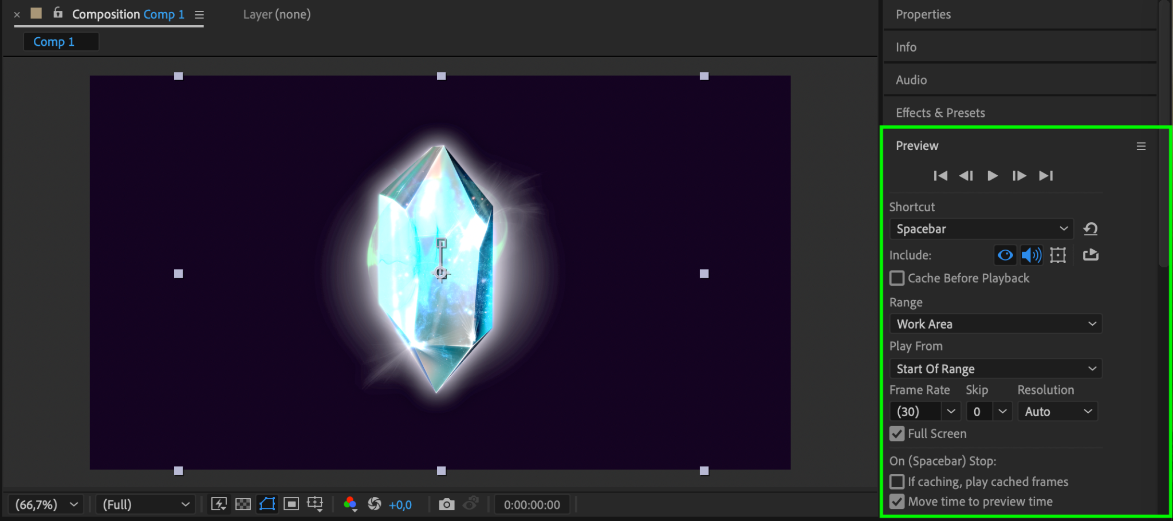Play the preview
Screen dimensions: 1173x521
993,176
